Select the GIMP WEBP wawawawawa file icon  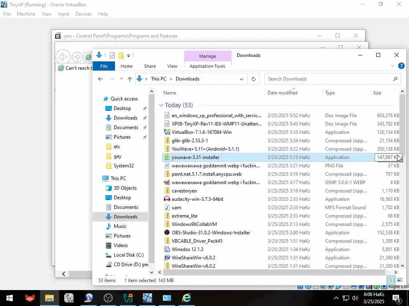click(x=167, y=182)
